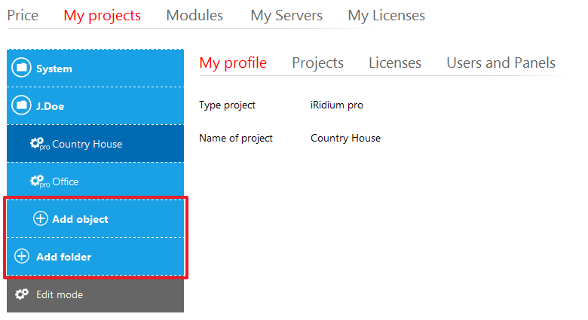The width and height of the screenshot is (588, 320).
Task: Switch to the My projects tab
Action: 102,15
